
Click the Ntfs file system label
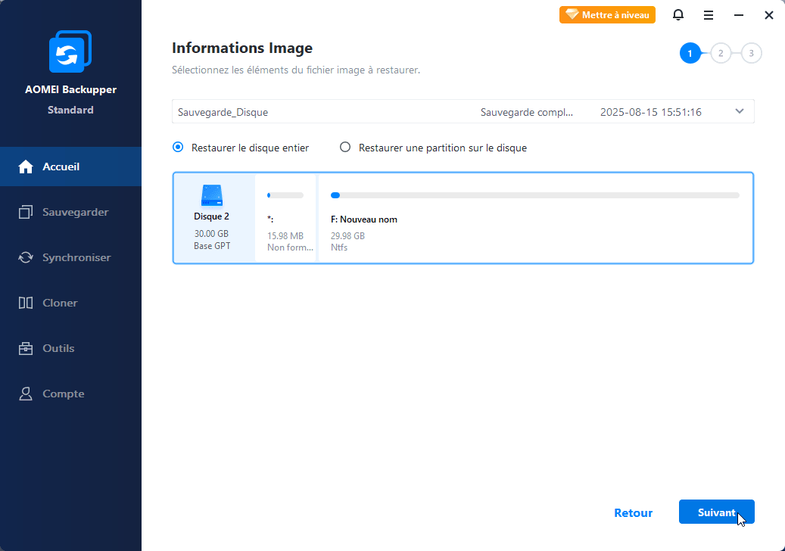pyautogui.click(x=339, y=247)
